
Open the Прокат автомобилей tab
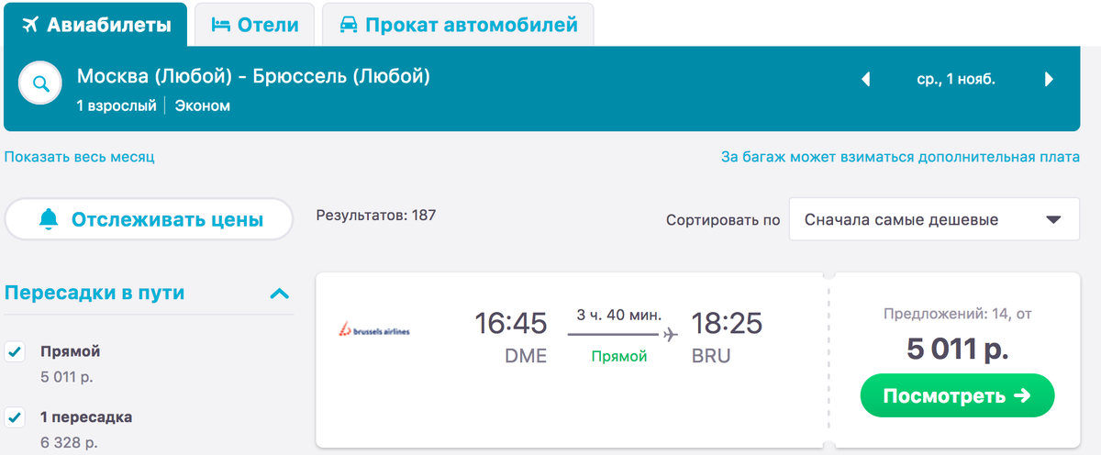[x=459, y=25]
